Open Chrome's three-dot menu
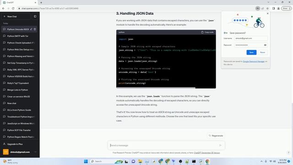This screenshot has width=293, height=165. (x=290, y=8)
